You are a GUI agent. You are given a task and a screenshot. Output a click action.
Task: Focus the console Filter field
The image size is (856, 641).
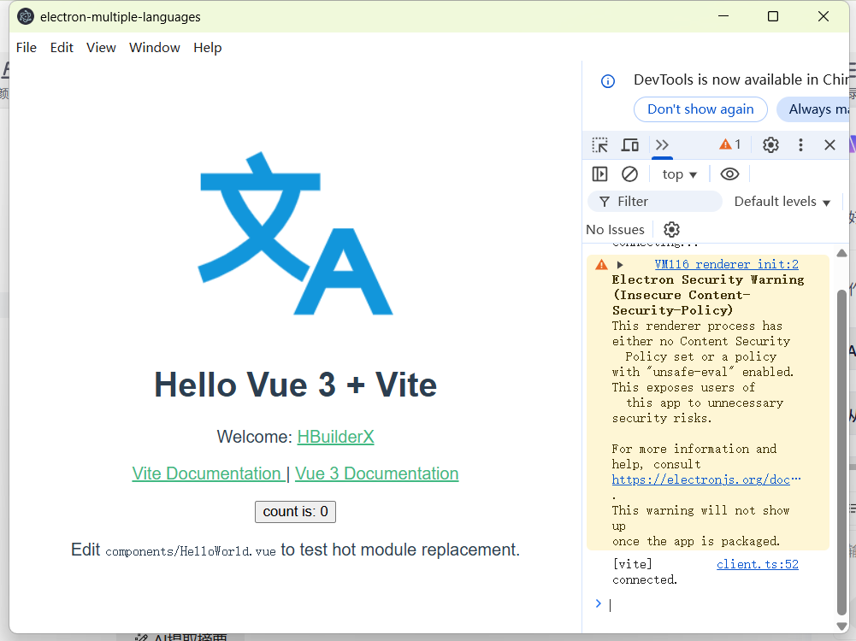pos(655,202)
